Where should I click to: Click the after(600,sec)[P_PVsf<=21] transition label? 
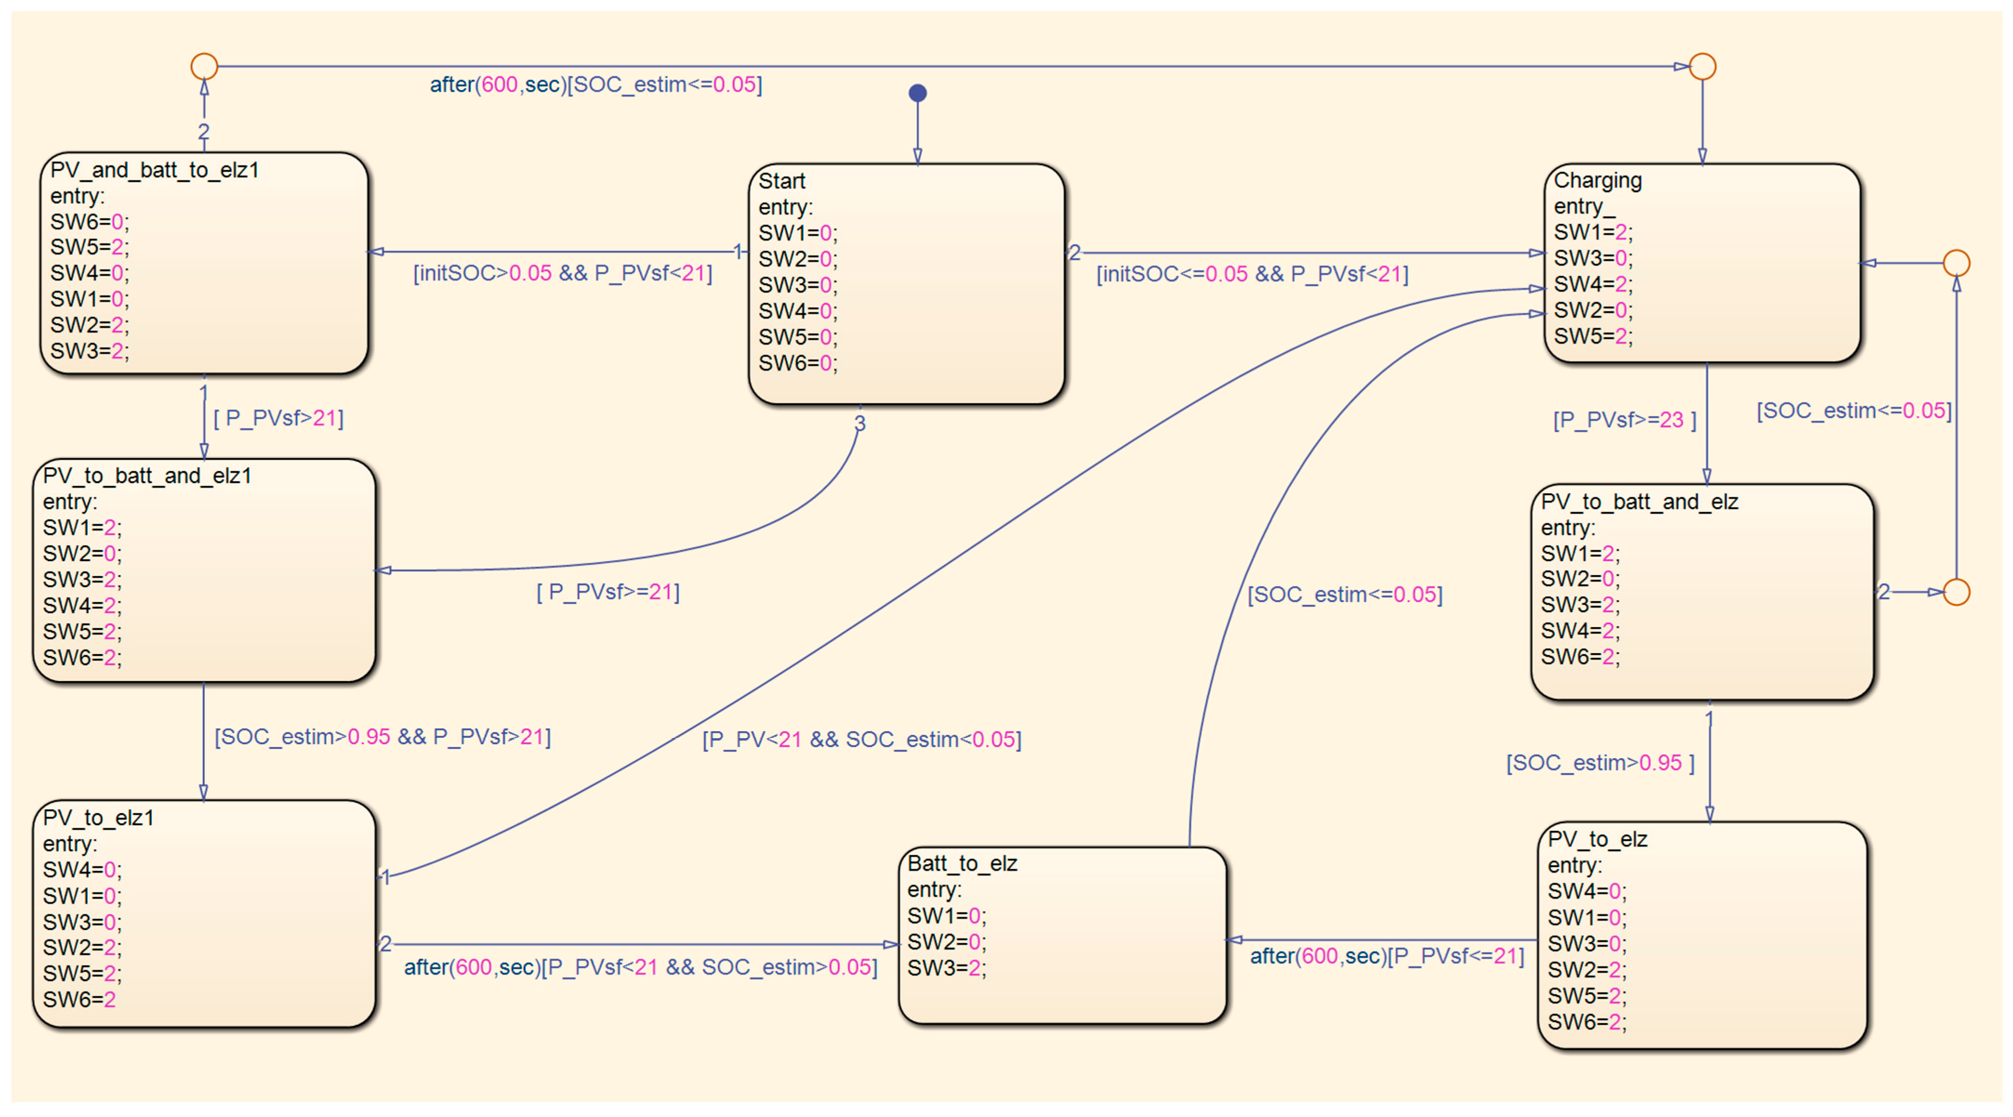pyautogui.click(x=1387, y=956)
